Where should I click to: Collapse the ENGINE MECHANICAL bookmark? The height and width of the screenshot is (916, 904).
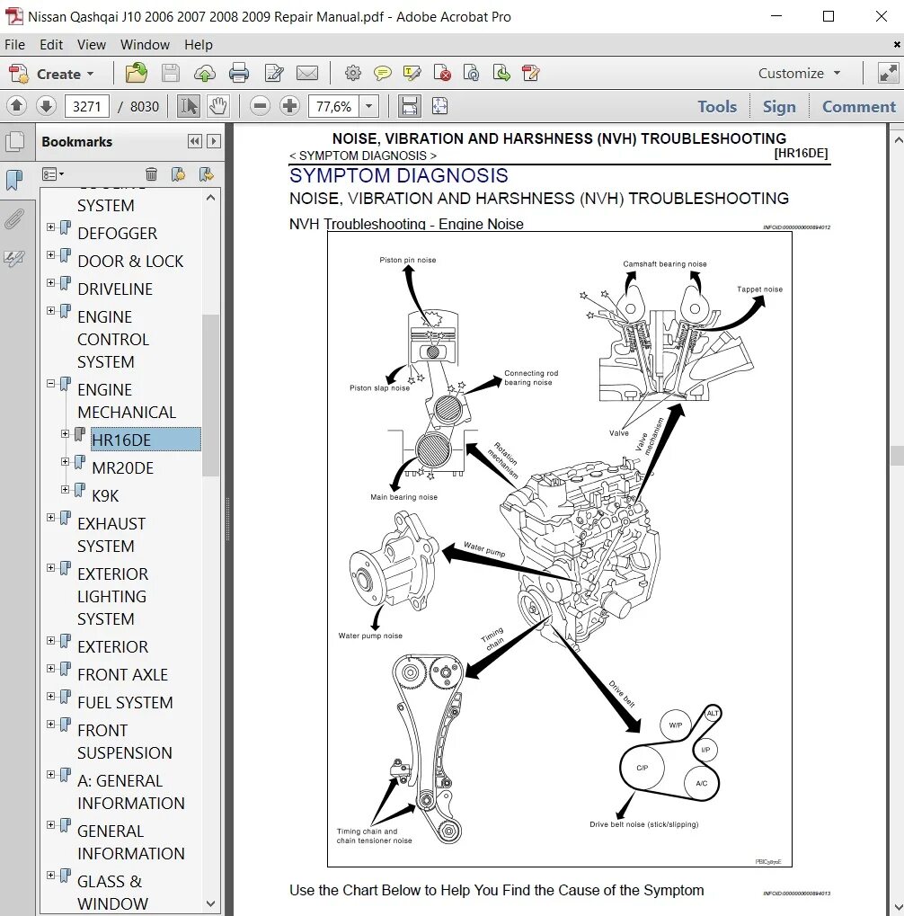click(x=51, y=384)
